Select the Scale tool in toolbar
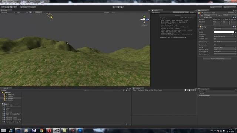The height and width of the screenshot is (133, 237). [x=15, y=7]
